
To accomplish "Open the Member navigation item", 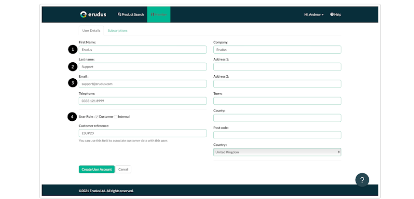I will (x=159, y=14).
